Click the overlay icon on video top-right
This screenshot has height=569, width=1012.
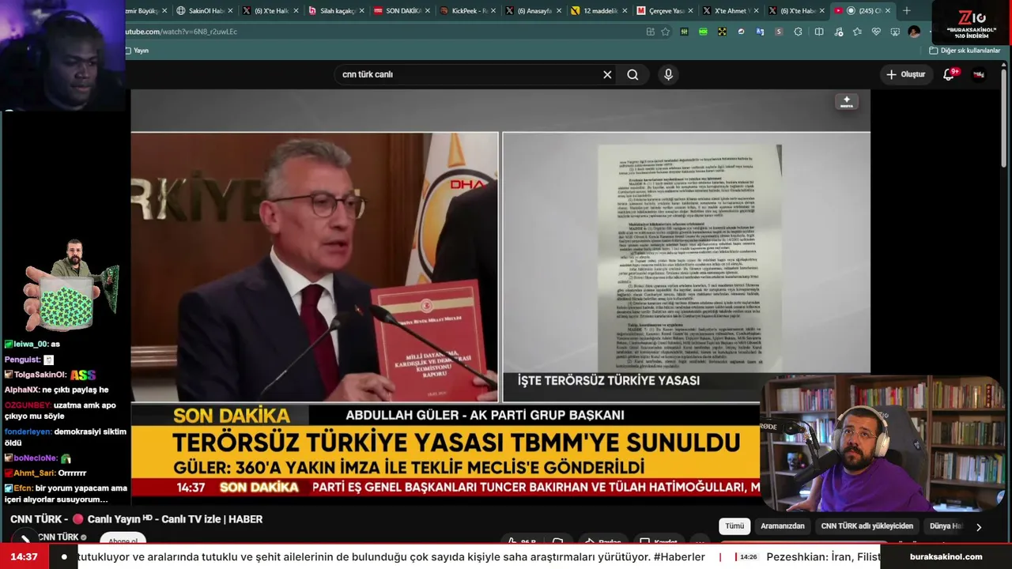(x=847, y=102)
